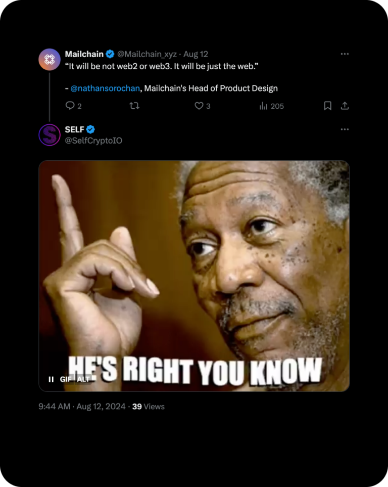Like the Mailchain tweet with heart icon

199,106
